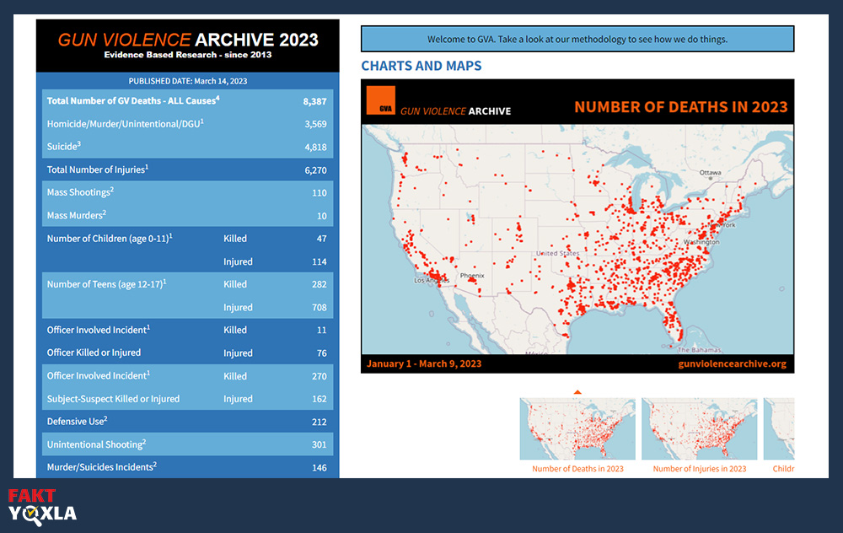This screenshot has height=533, width=843.
Task: Click the value 8,387
Action: click(x=314, y=101)
